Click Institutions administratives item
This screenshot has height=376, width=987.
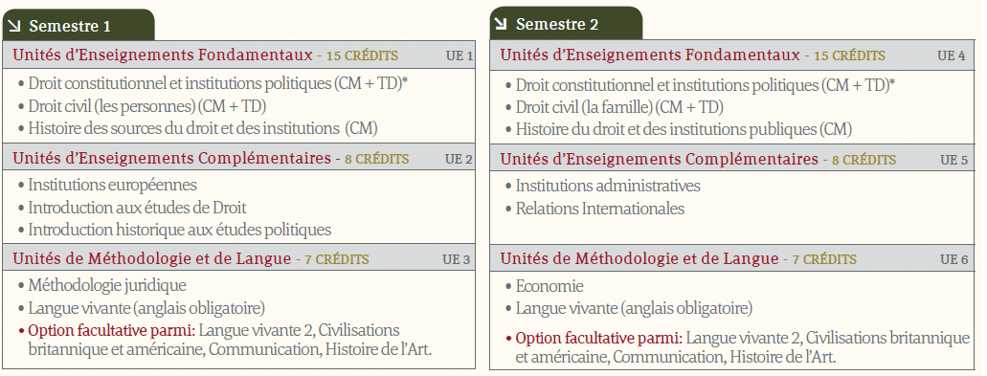pyautogui.click(x=608, y=186)
